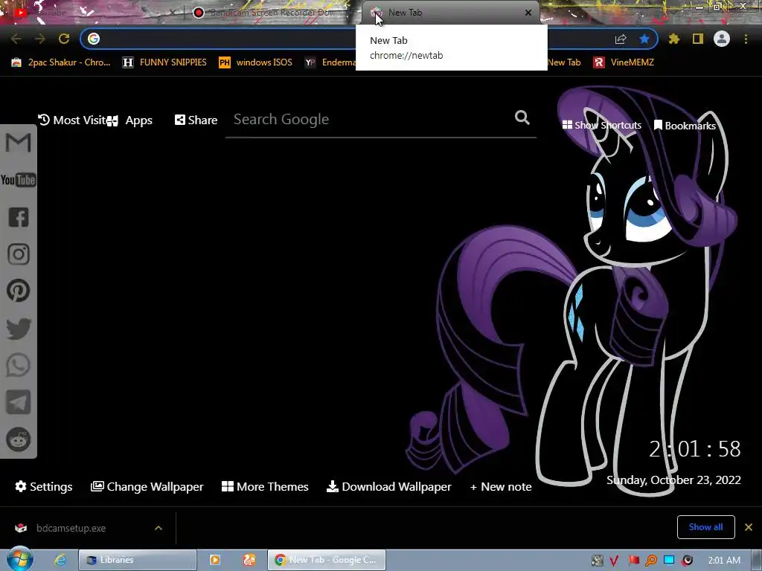Browse More Themes
Image resolution: width=762 pixels, height=571 pixels.
265,486
